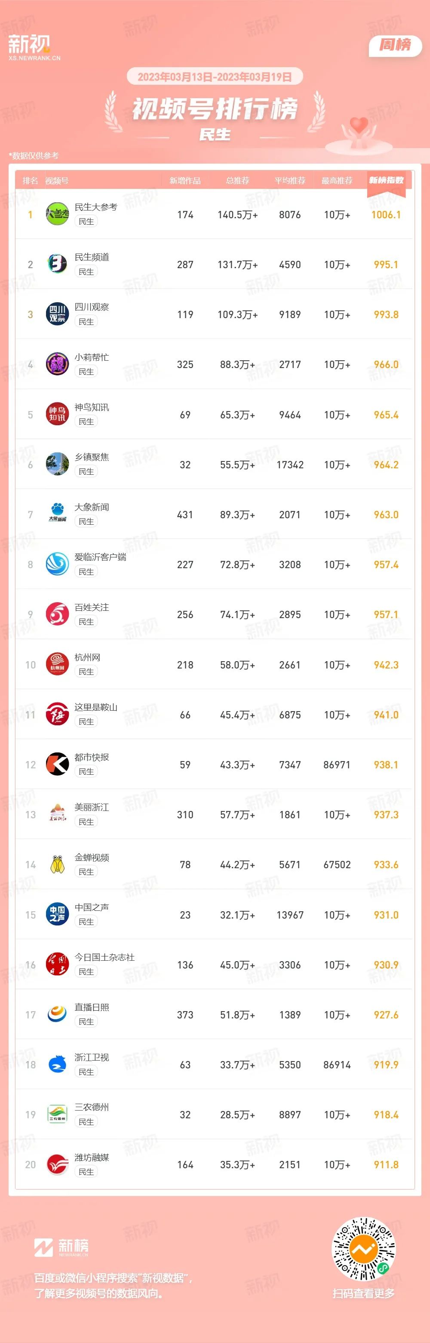This screenshot has height=1343, width=430.
Task: Sort by 新榜指数 column header
Action: 386,180
